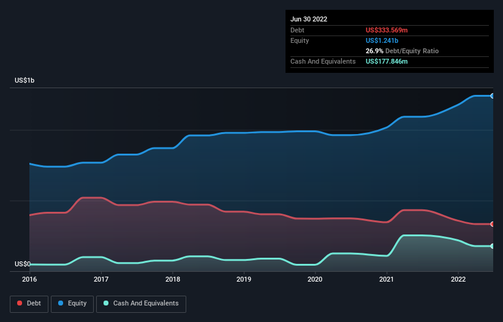Click the US$177.846m cash value
This screenshot has height=322, width=503.
387,61
